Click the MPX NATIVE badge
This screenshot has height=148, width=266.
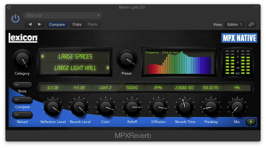point(239,38)
